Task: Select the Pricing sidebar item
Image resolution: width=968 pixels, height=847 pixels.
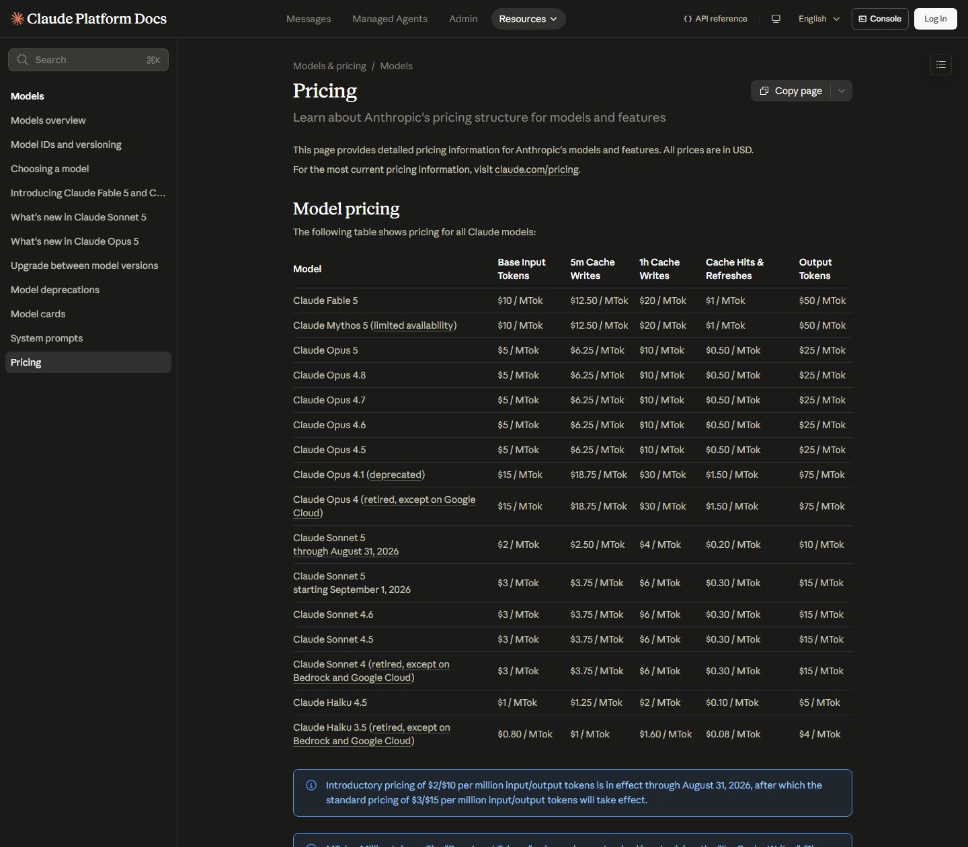Action: click(88, 362)
